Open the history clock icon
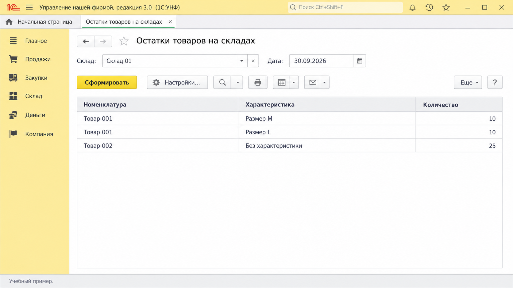The height and width of the screenshot is (288, 513). pos(429,7)
